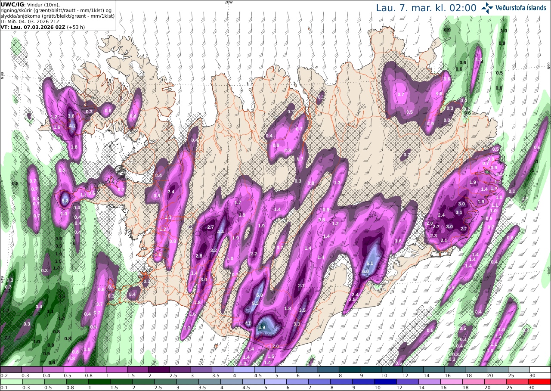
Task: Click the '5.9' precipitation value on the map
Action: click(260, 295)
